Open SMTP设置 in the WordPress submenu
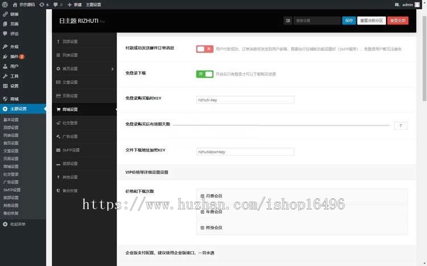The image size is (427, 266). (12, 190)
